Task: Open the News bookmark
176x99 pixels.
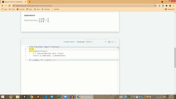Action: [37, 9]
